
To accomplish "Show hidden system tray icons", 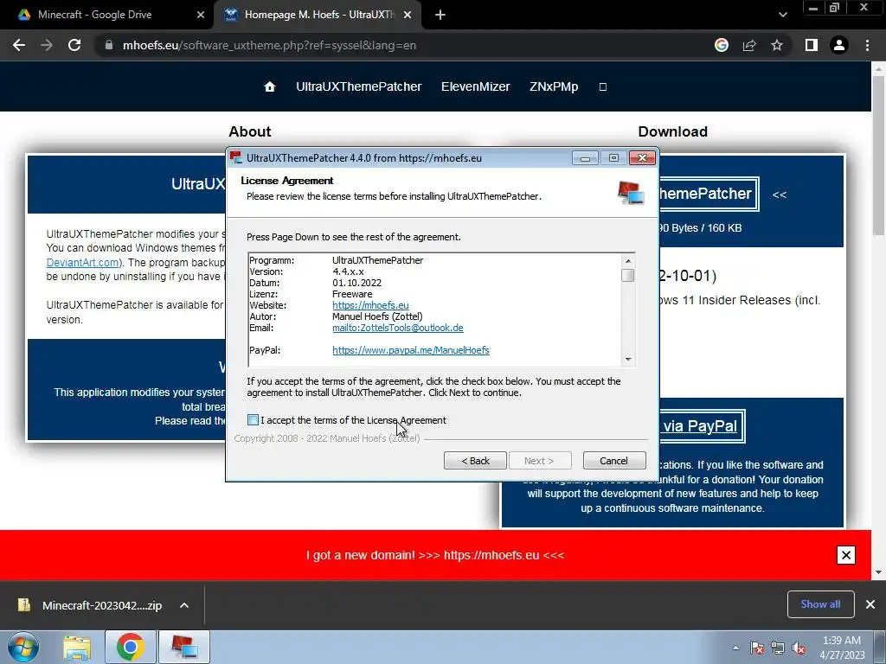I will (735, 648).
